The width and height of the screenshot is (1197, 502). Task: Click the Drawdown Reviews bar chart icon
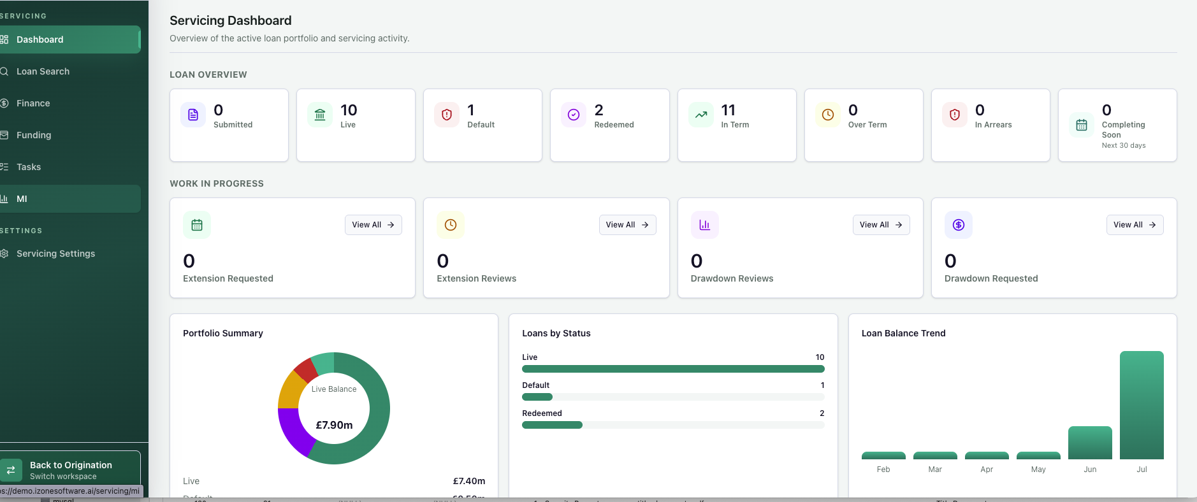(705, 225)
